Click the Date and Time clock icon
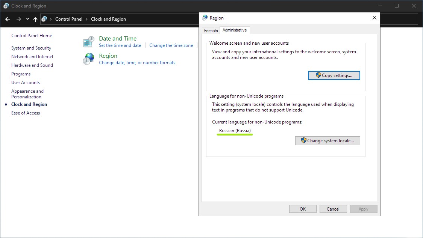The width and height of the screenshot is (423, 238). click(x=89, y=42)
